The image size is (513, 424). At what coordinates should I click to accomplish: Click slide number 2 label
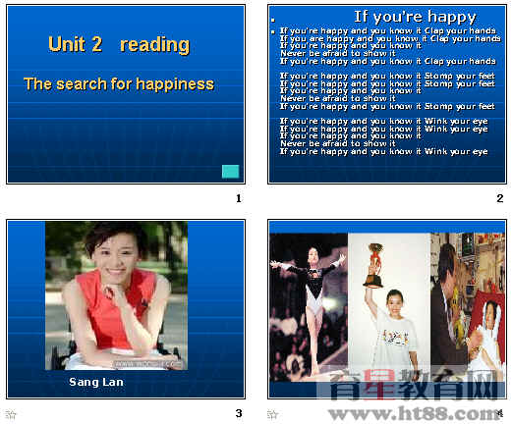[x=500, y=198]
